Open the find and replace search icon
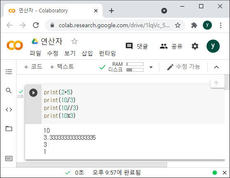This screenshot has width=230, height=178. [x=9, y=91]
